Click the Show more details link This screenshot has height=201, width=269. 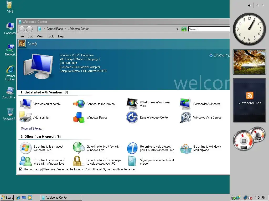[219, 55]
